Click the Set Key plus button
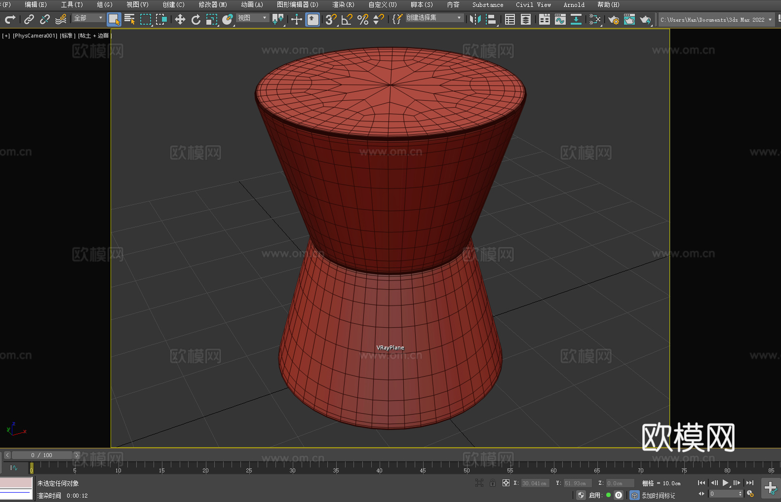Image resolution: width=781 pixels, height=502 pixels. tap(771, 488)
